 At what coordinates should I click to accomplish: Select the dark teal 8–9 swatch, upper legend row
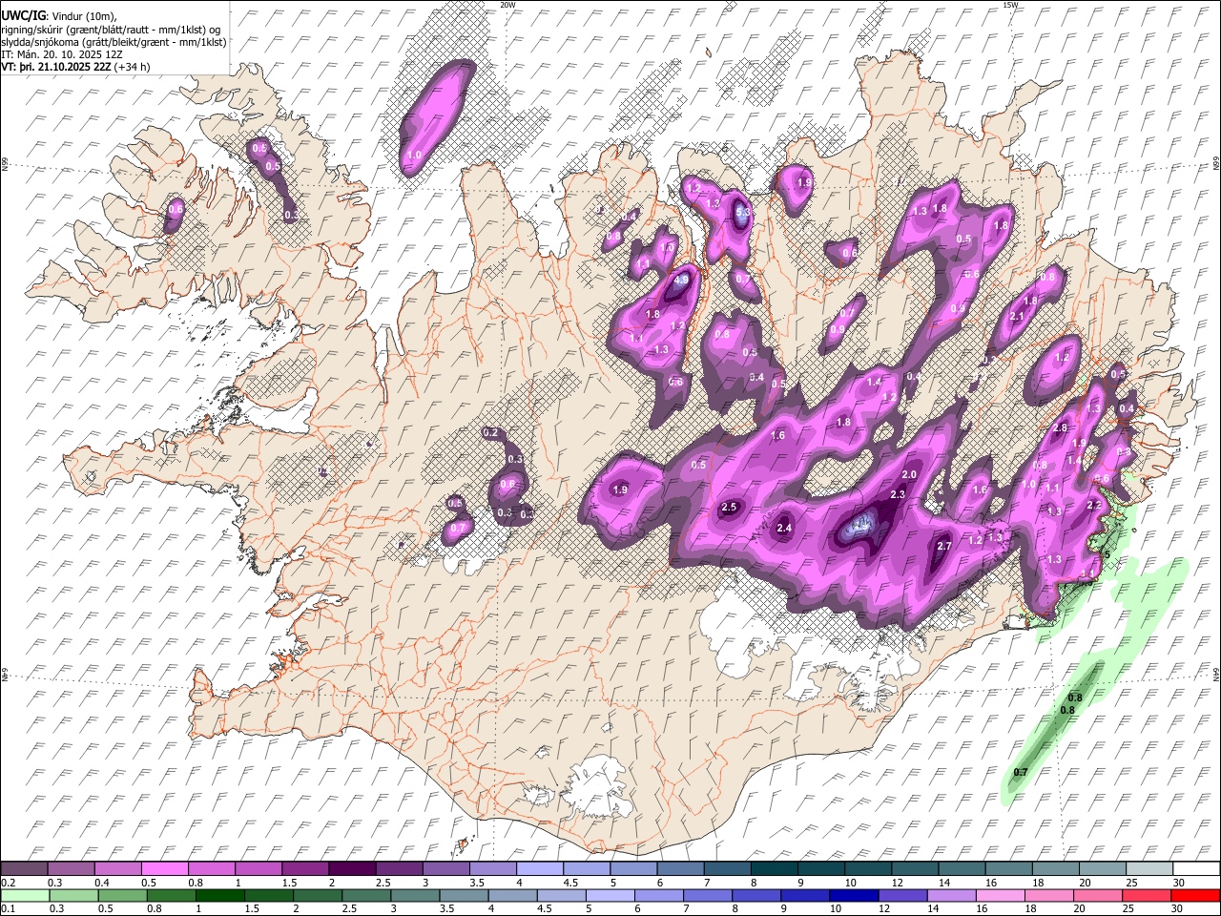(773, 869)
